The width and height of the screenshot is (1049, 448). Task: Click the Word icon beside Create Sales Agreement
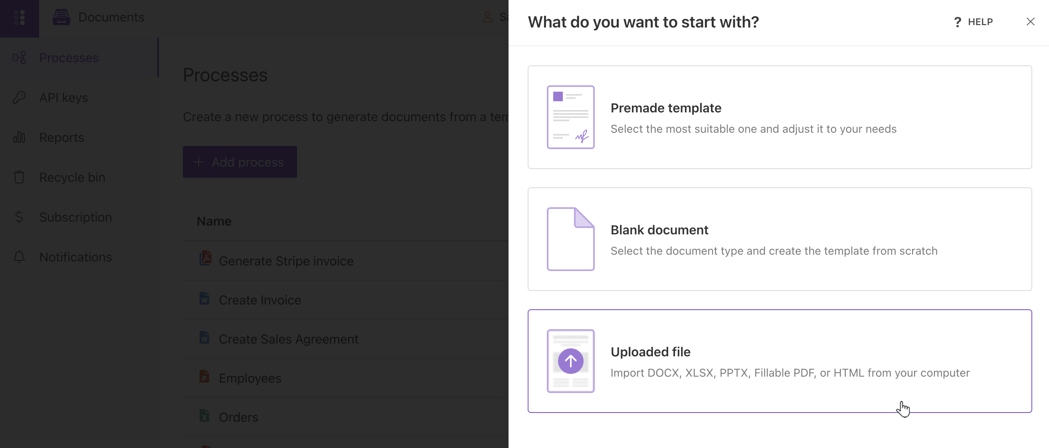(x=204, y=337)
